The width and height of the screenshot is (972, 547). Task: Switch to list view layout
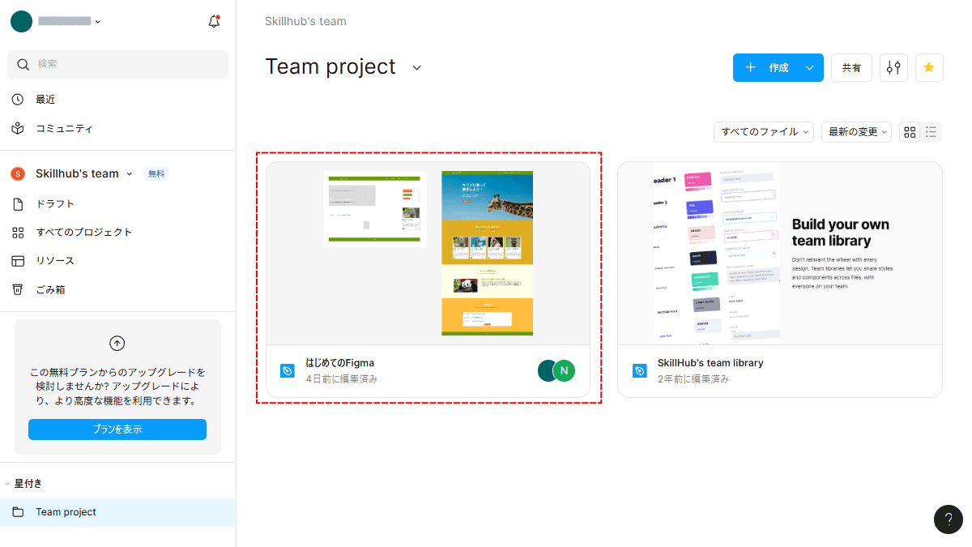932,132
